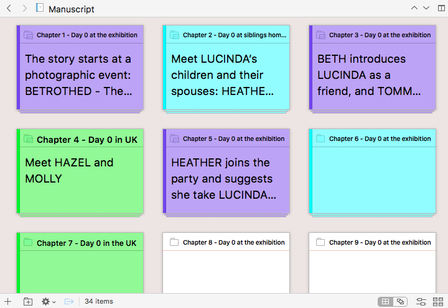Open the gear actions menu in footer
448x308 pixels.
point(48,301)
